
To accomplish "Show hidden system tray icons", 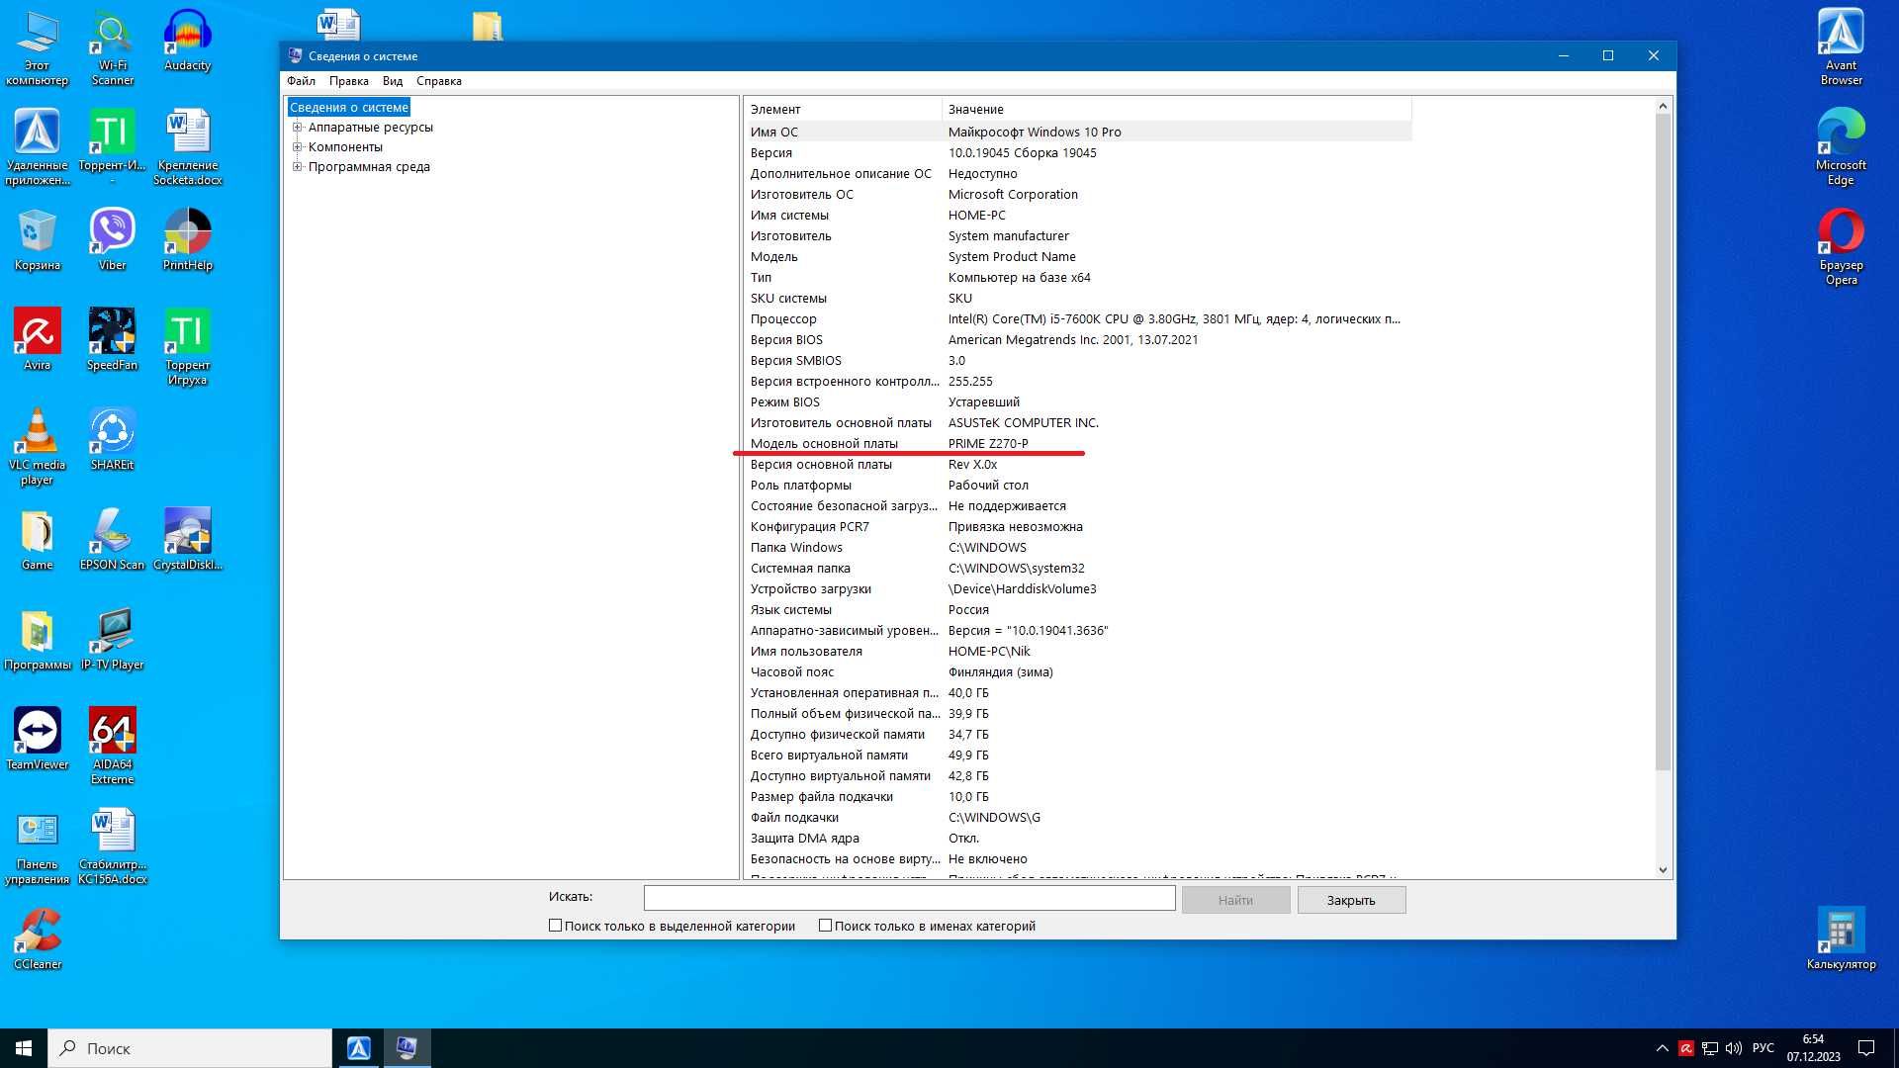I will click(x=1662, y=1048).
